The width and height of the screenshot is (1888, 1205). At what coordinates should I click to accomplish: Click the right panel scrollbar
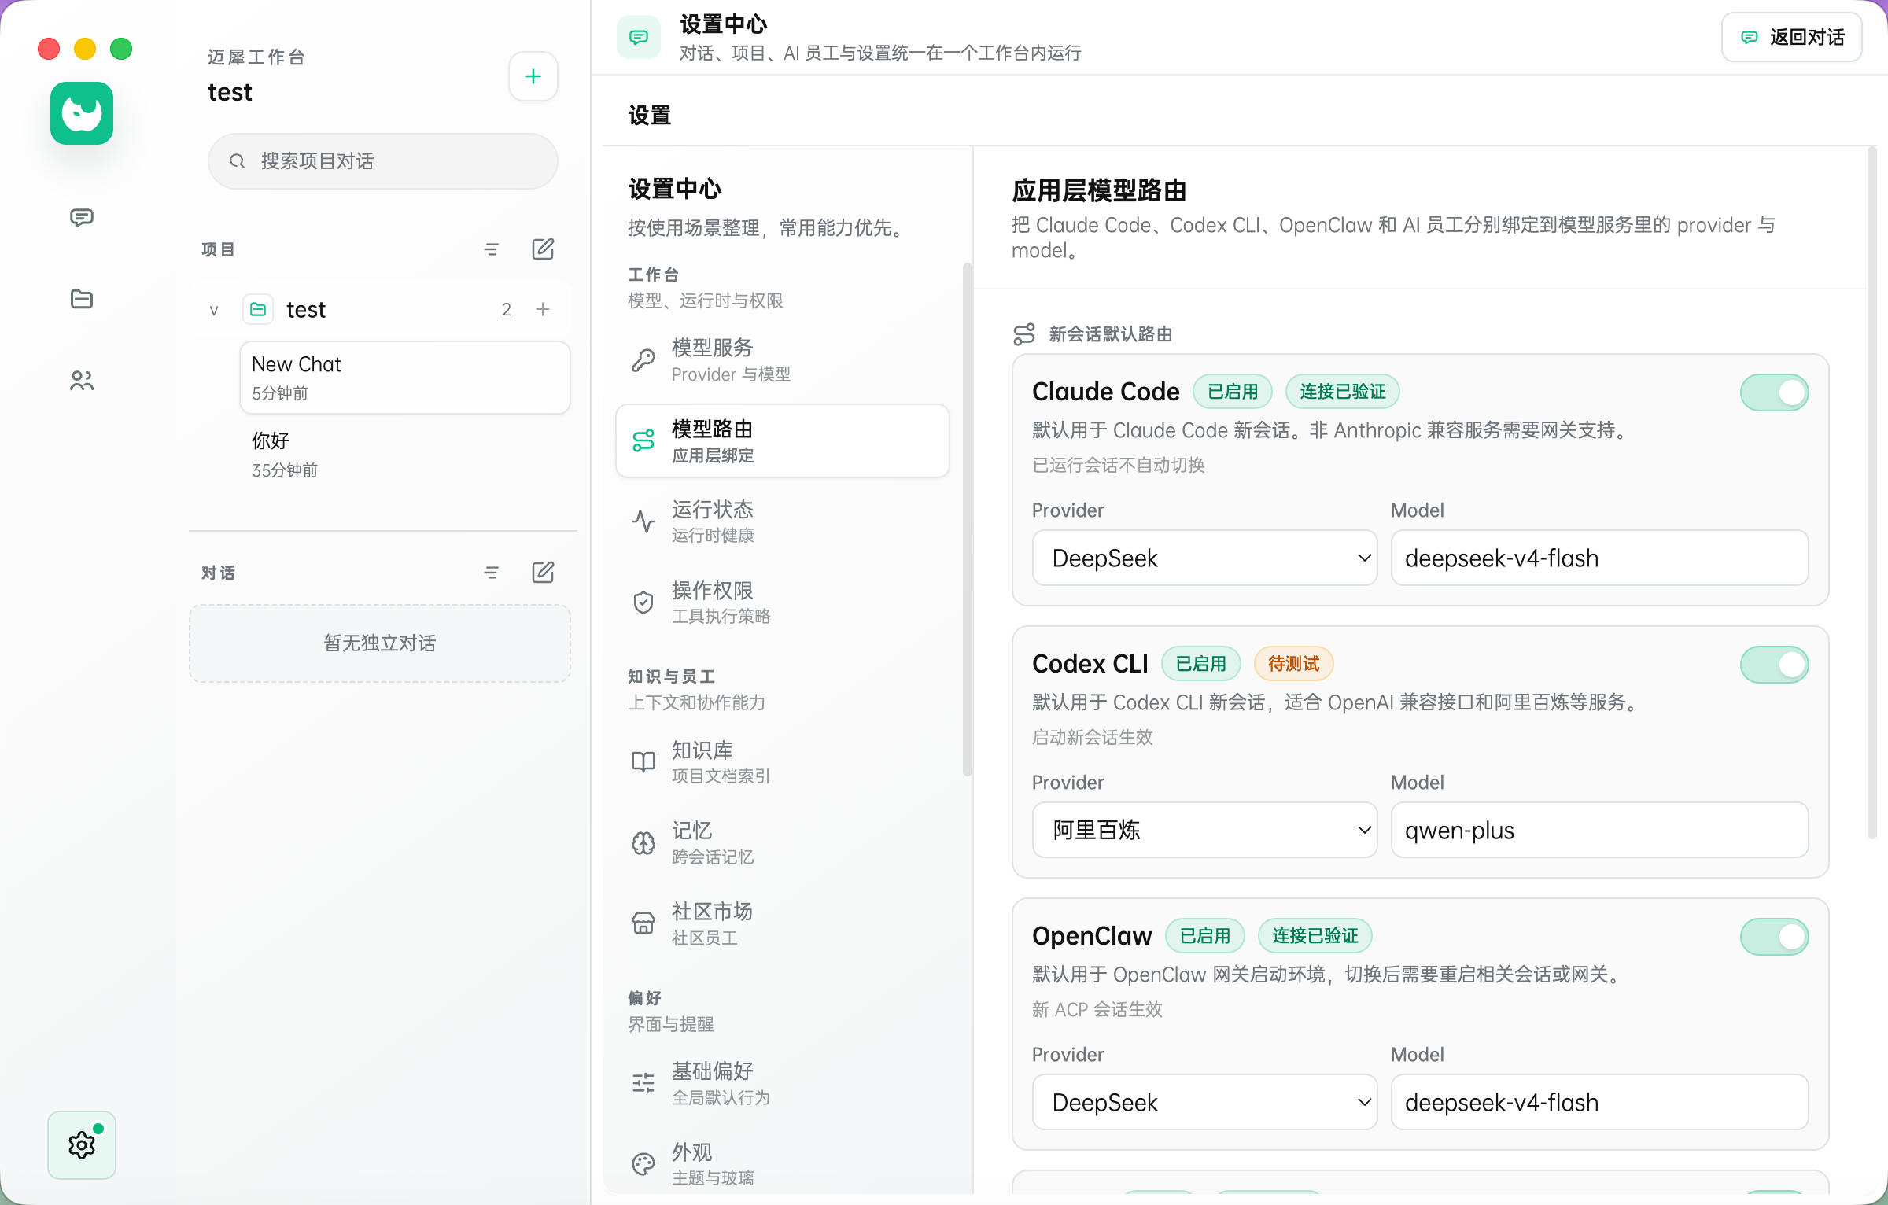click(x=1872, y=493)
